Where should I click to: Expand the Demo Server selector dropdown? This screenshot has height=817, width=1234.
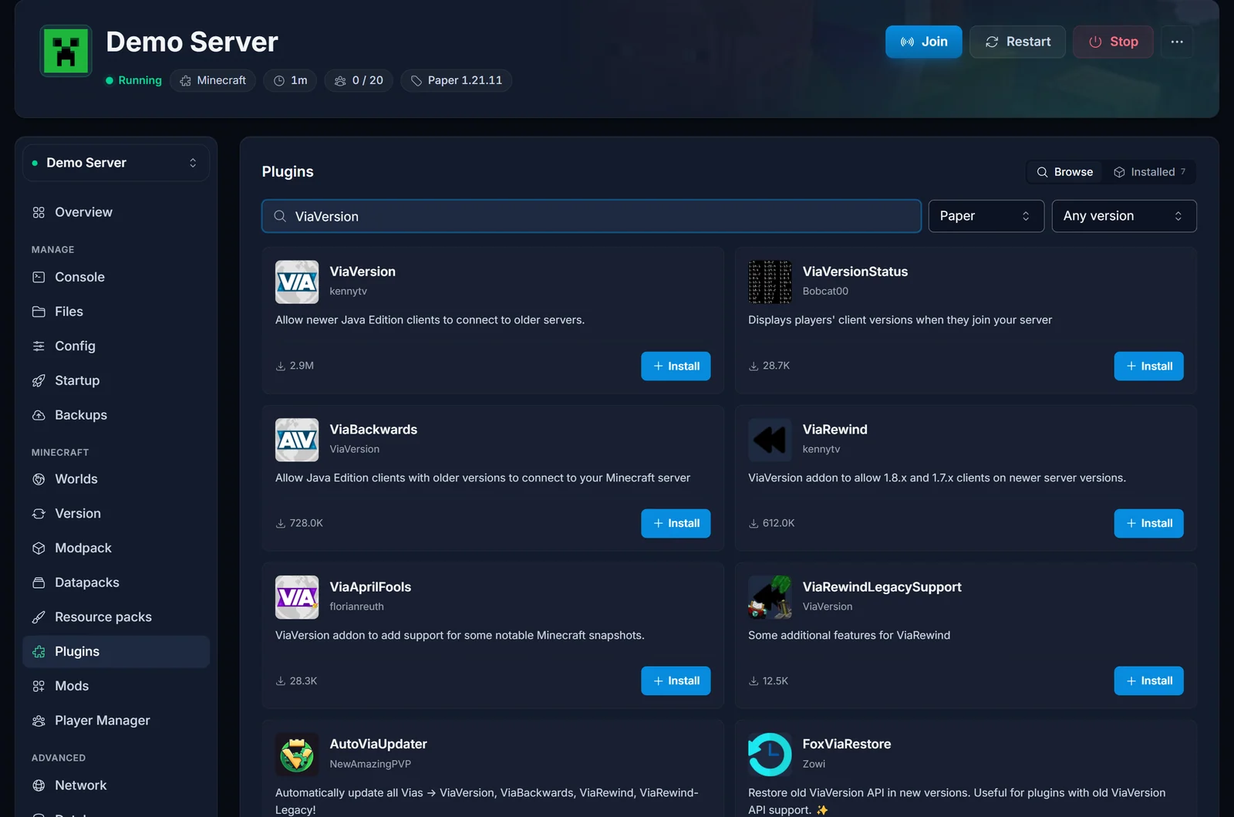point(116,163)
